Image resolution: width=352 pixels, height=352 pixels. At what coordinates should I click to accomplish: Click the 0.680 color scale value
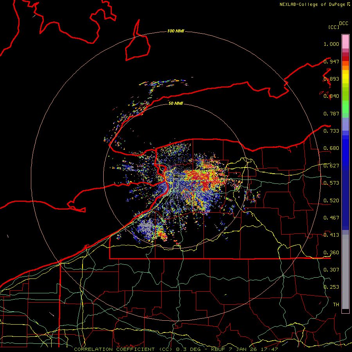coord(331,148)
